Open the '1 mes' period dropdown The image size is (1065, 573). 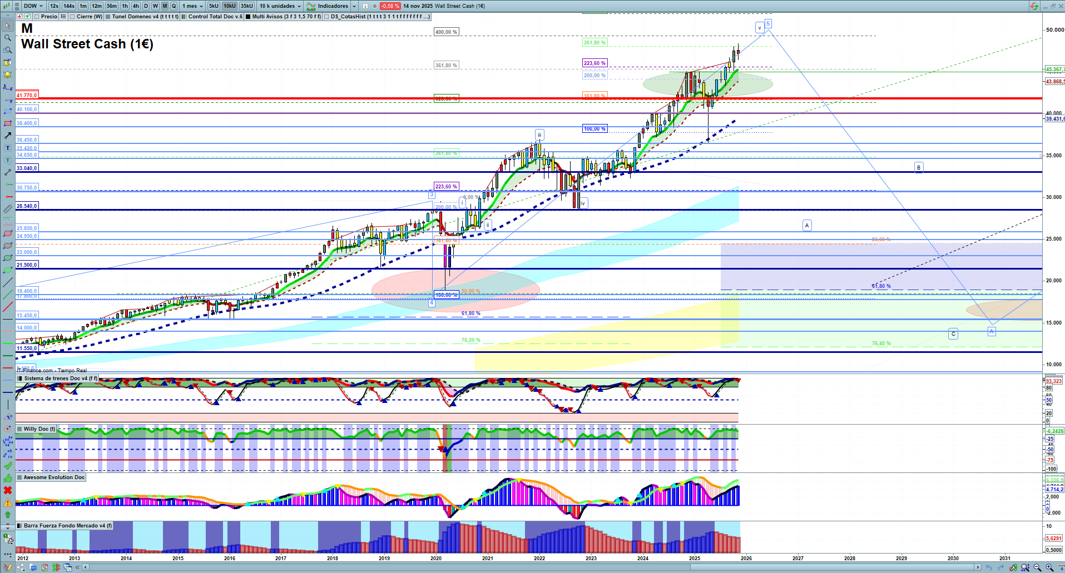(192, 6)
